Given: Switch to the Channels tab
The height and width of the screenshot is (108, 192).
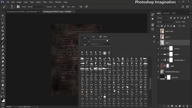Looking at the screenshot, I should 166,13.
